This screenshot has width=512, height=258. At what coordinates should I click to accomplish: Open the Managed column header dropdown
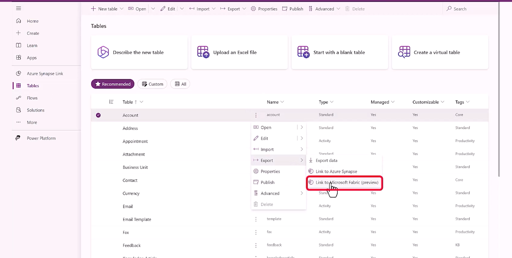[393, 102]
